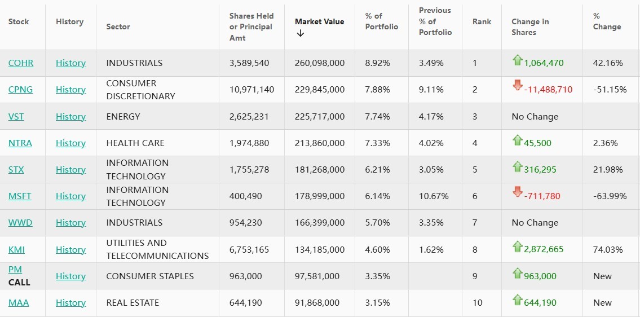Image resolution: width=640 pixels, height=317 pixels.
Task: Click the green arrow in MAA row
Action: tap(517, 300)
